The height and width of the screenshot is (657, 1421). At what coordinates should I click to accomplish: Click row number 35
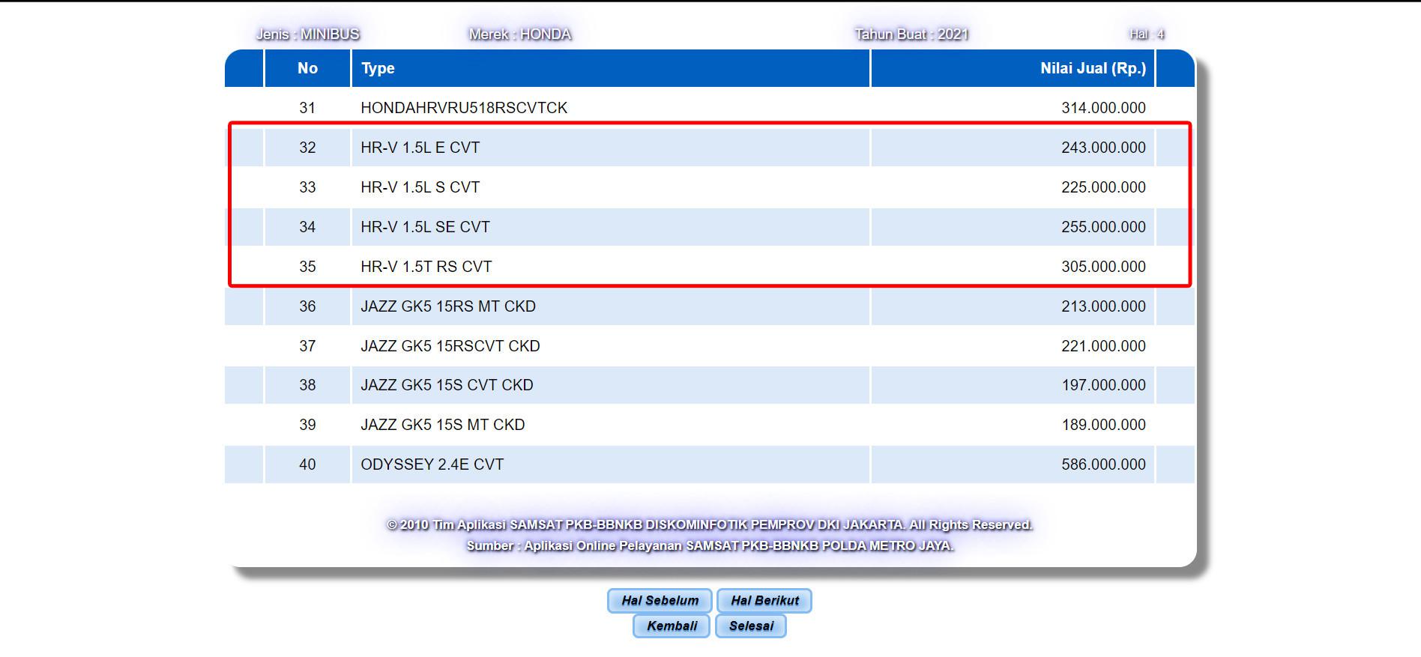[307, 267]
